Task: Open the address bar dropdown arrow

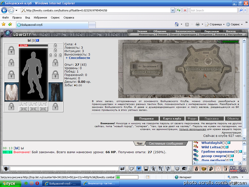Action: [173, 10]
